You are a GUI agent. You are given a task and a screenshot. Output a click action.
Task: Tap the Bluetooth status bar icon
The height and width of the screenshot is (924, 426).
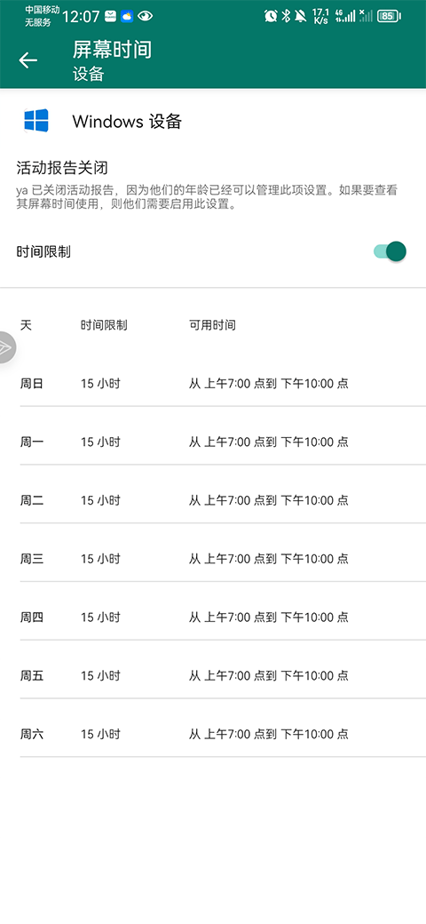(286, 16)
